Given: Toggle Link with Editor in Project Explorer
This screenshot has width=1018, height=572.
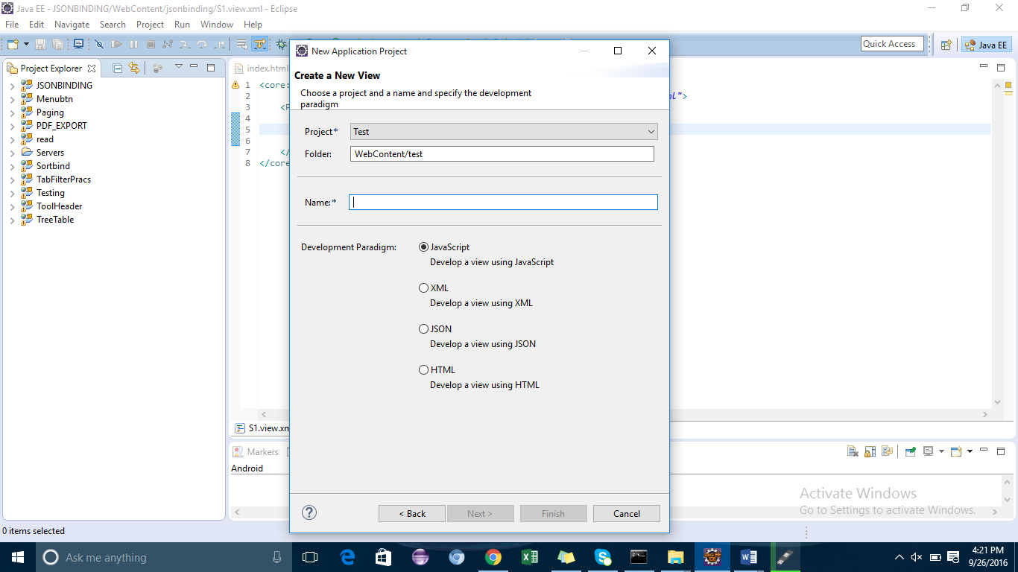Looking at the screenshot, I should pyautogui.click(x=134, y=68).
